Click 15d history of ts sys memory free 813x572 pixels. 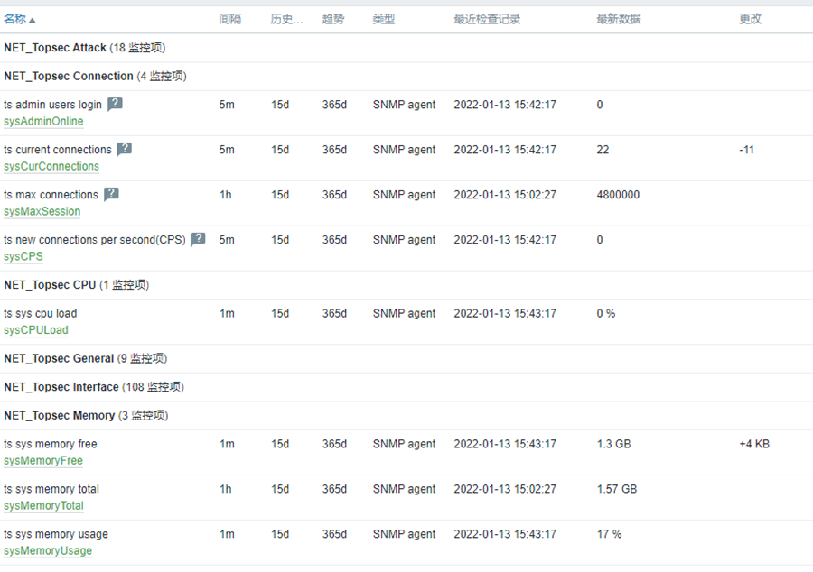click(280, 444)
